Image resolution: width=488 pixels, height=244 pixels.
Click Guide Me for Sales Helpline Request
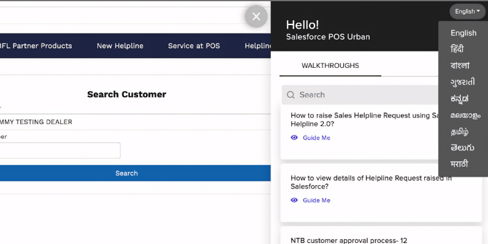[x=316, y=138]
